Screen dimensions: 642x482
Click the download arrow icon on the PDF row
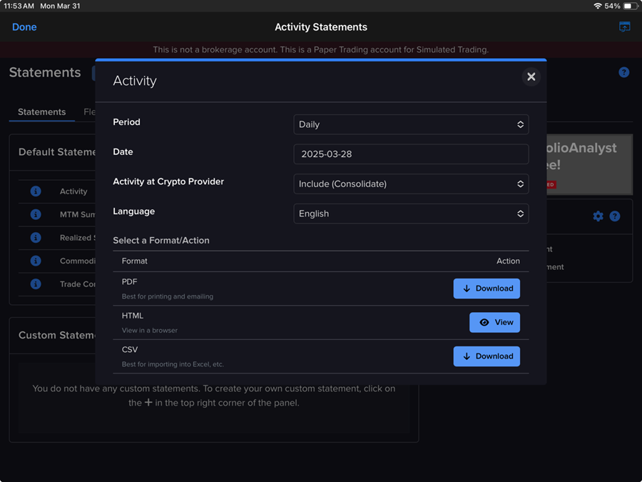click(x=466, y=288)
